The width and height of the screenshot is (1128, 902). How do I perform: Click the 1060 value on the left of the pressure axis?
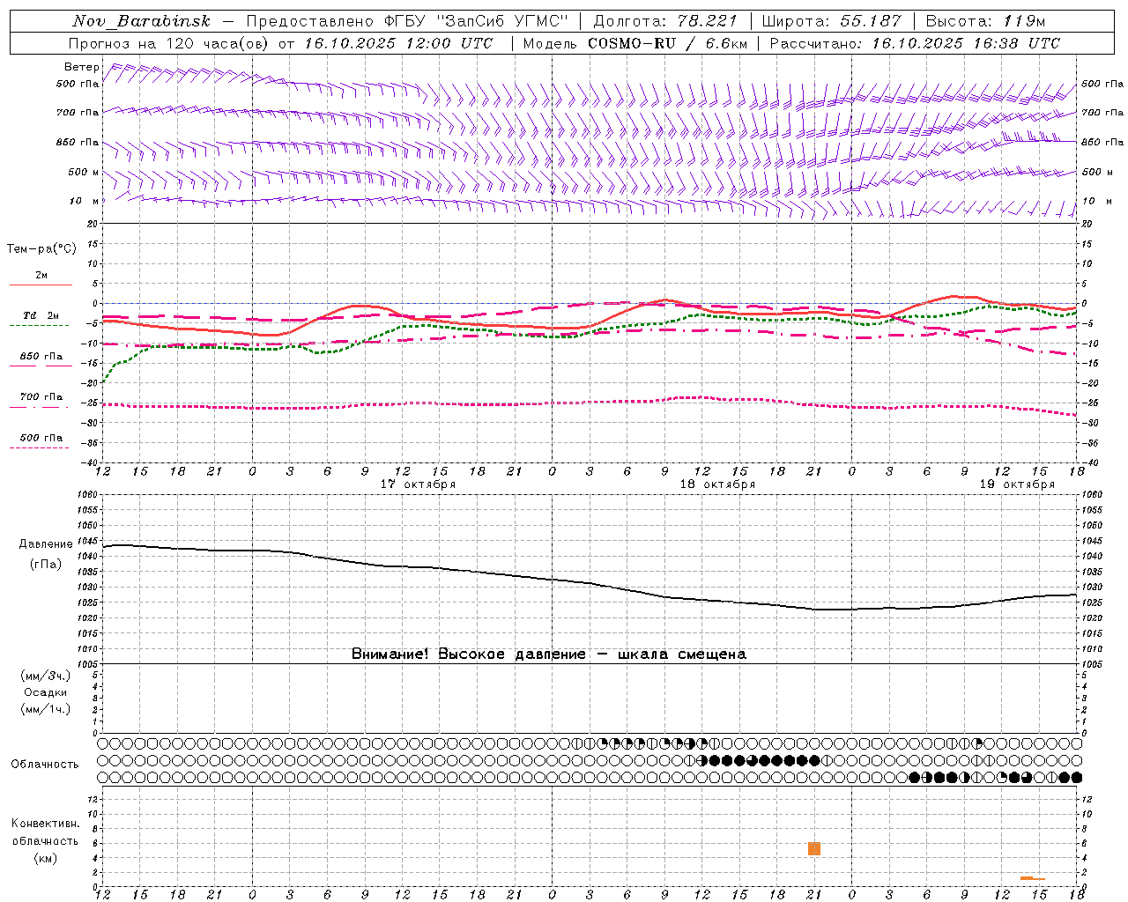tap(88, 495)
